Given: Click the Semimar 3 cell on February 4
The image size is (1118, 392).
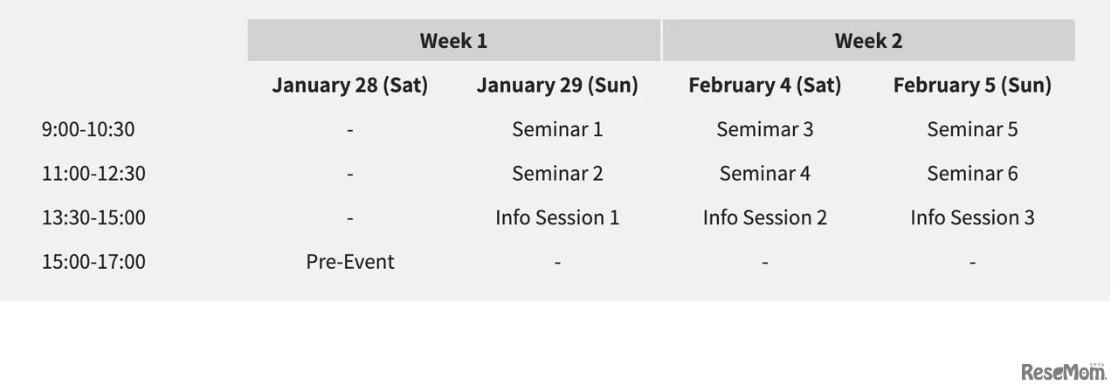Looking at the screenshot, I should click(x=764, y=129).
